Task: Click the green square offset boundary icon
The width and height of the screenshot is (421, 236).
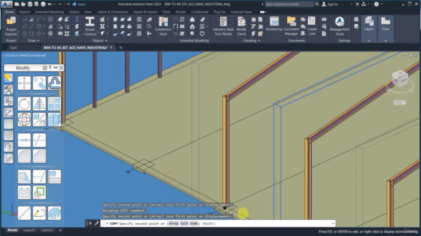Action: coord(39,192)
